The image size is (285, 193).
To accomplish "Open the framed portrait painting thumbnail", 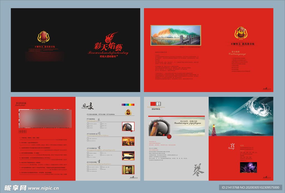I will [128, 170].
